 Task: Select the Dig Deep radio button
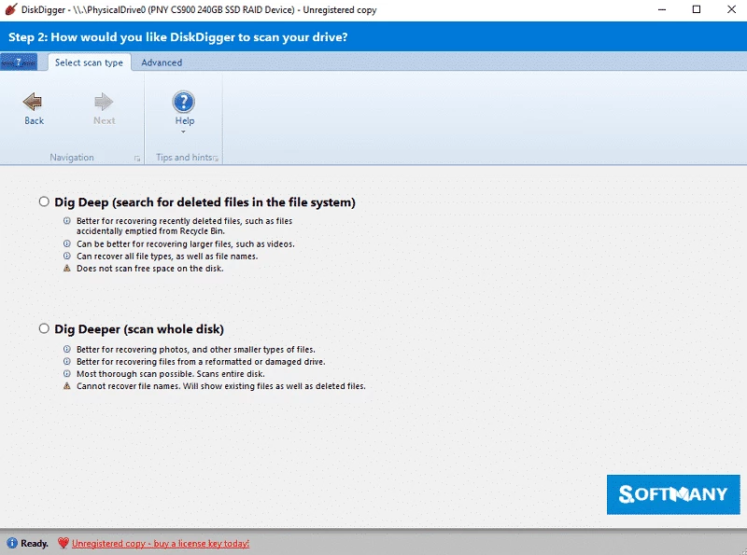pyautogui.click(x=44, y=201)
